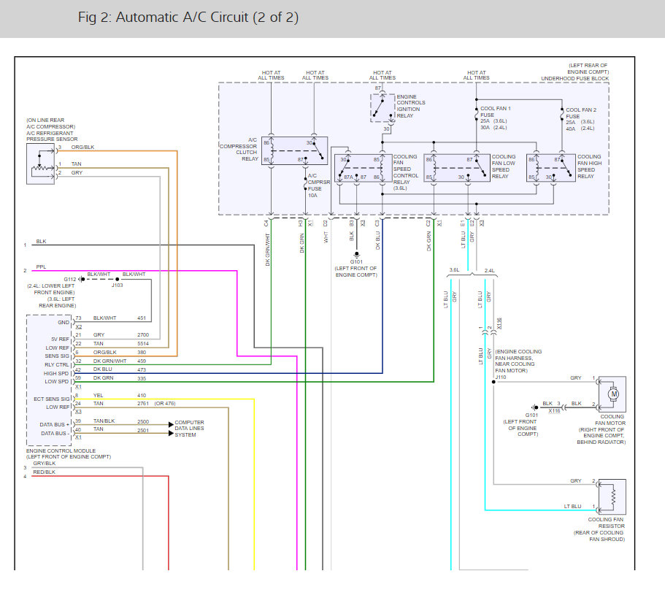Select the cooling fan resistor symbol

[x=613, y=497]
